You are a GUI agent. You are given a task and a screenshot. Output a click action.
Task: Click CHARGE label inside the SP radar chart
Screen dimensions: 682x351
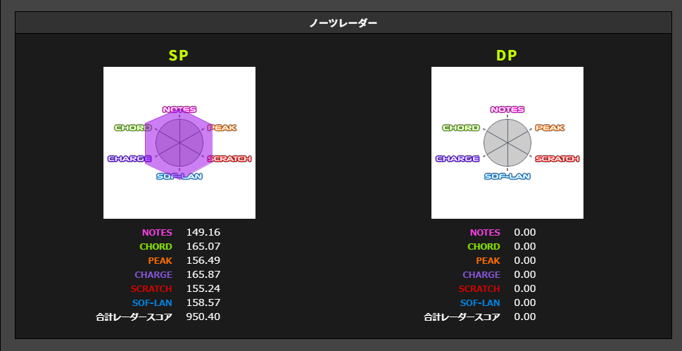(130, 159)
